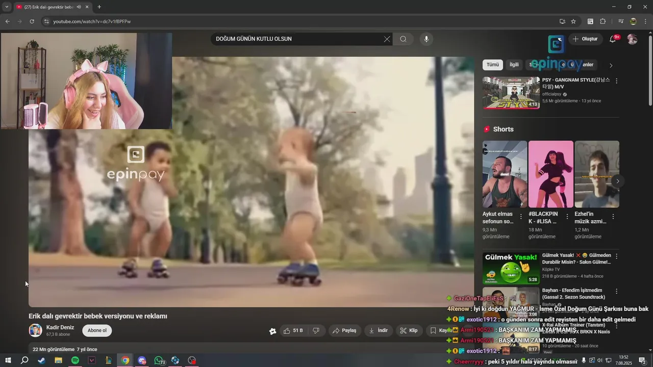Click the video title Erik dalı gevrektir

[98, 316]
